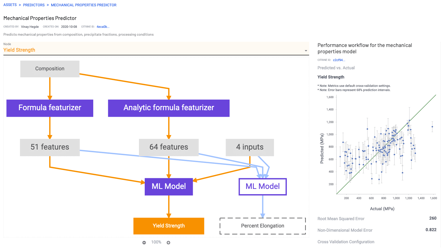This screenshot has width=441, height=249.
Task: Click the Percent Elongation dashed output node
Action: (x=262, y=226)
